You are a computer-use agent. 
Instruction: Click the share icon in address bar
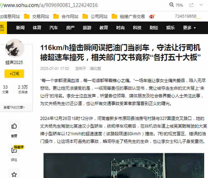[191, 5]
